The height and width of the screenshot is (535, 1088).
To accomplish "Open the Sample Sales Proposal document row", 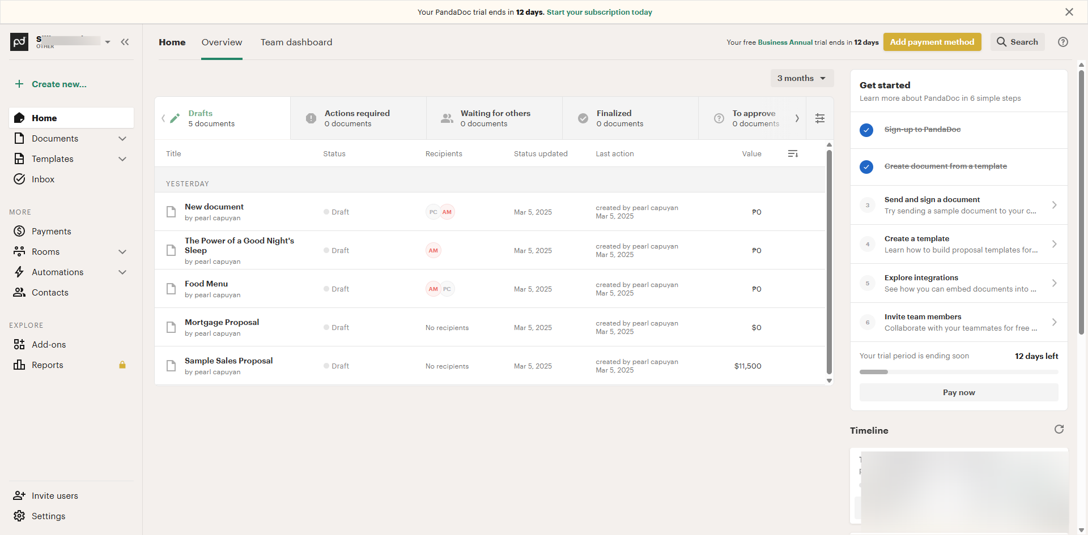I will pos(228,361).
